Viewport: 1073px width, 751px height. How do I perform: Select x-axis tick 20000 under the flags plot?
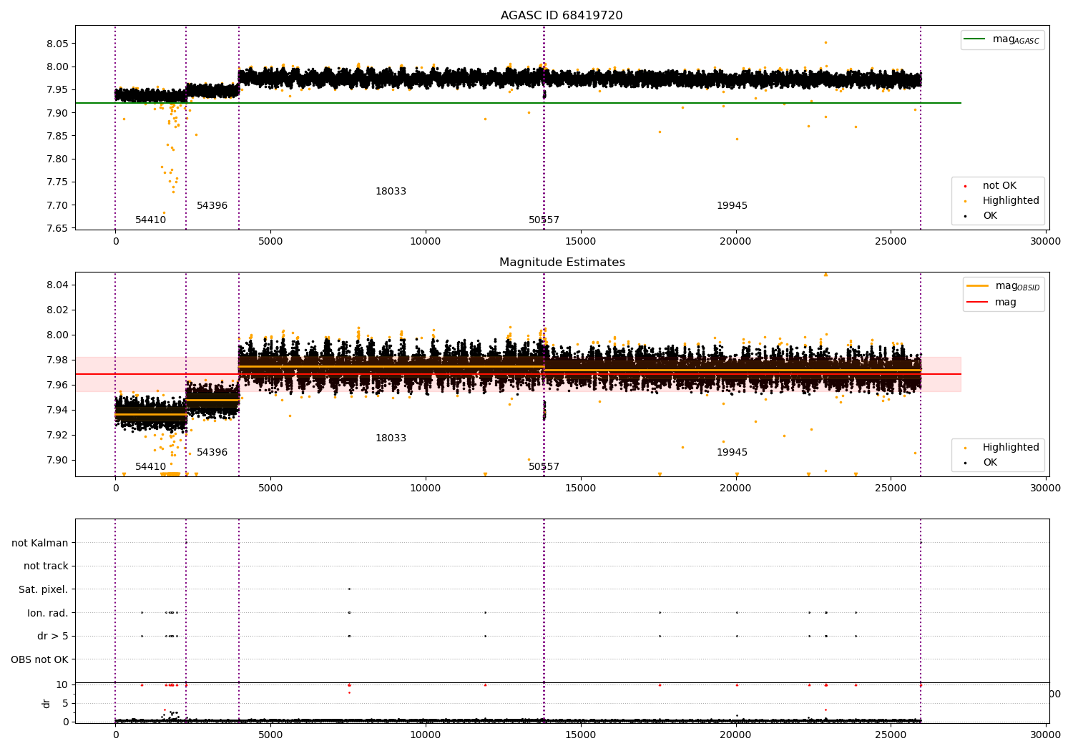pos(735,735)
